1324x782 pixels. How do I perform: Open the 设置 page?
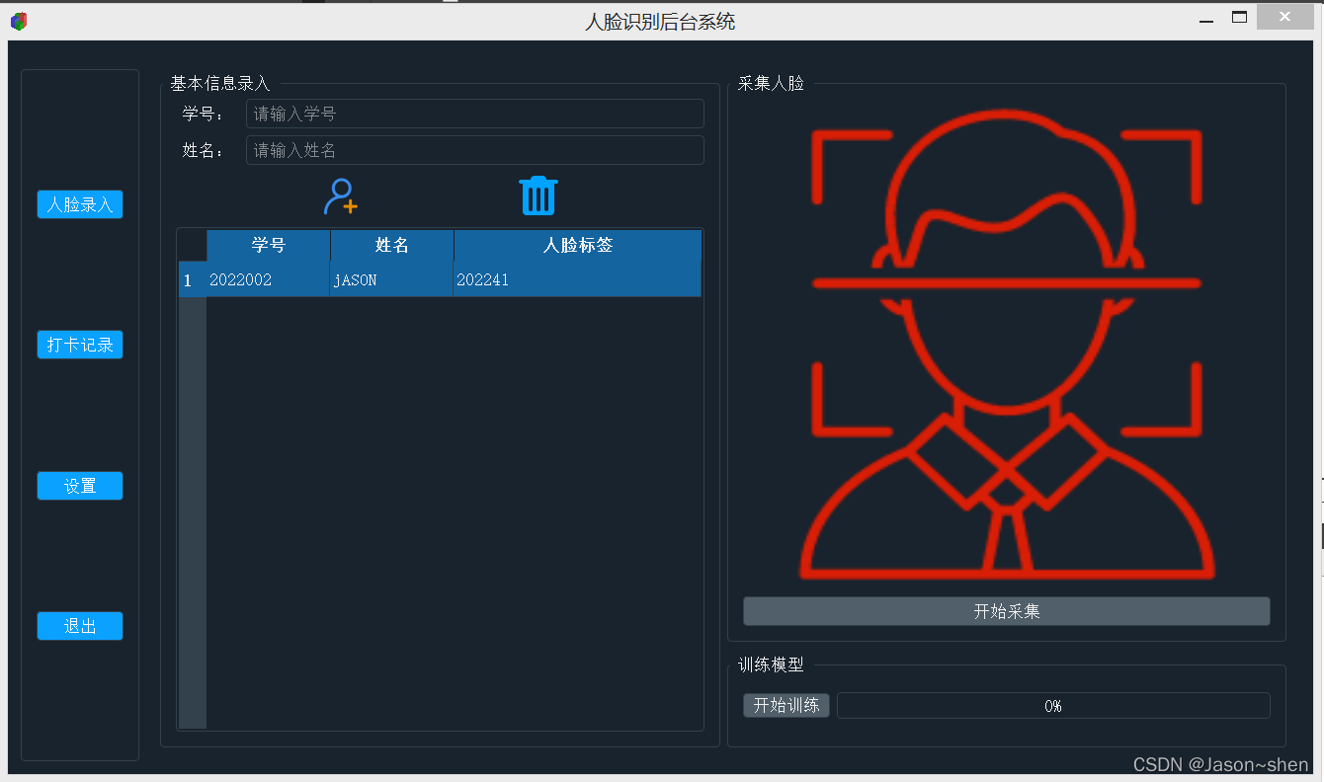[x=80, y=486]
